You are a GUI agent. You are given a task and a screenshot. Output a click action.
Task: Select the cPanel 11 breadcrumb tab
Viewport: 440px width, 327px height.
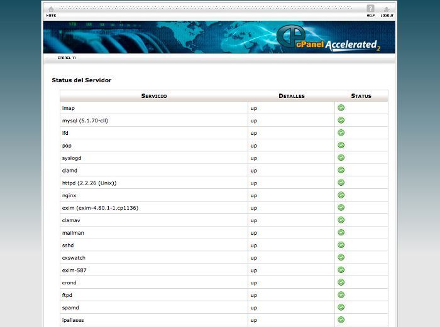[67, 58]
